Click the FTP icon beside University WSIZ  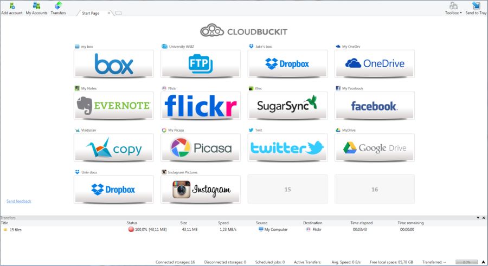coord(164,47)
